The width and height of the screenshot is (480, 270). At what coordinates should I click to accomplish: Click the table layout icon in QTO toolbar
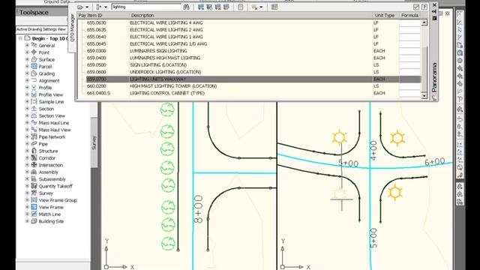click(x=274, y=7)
